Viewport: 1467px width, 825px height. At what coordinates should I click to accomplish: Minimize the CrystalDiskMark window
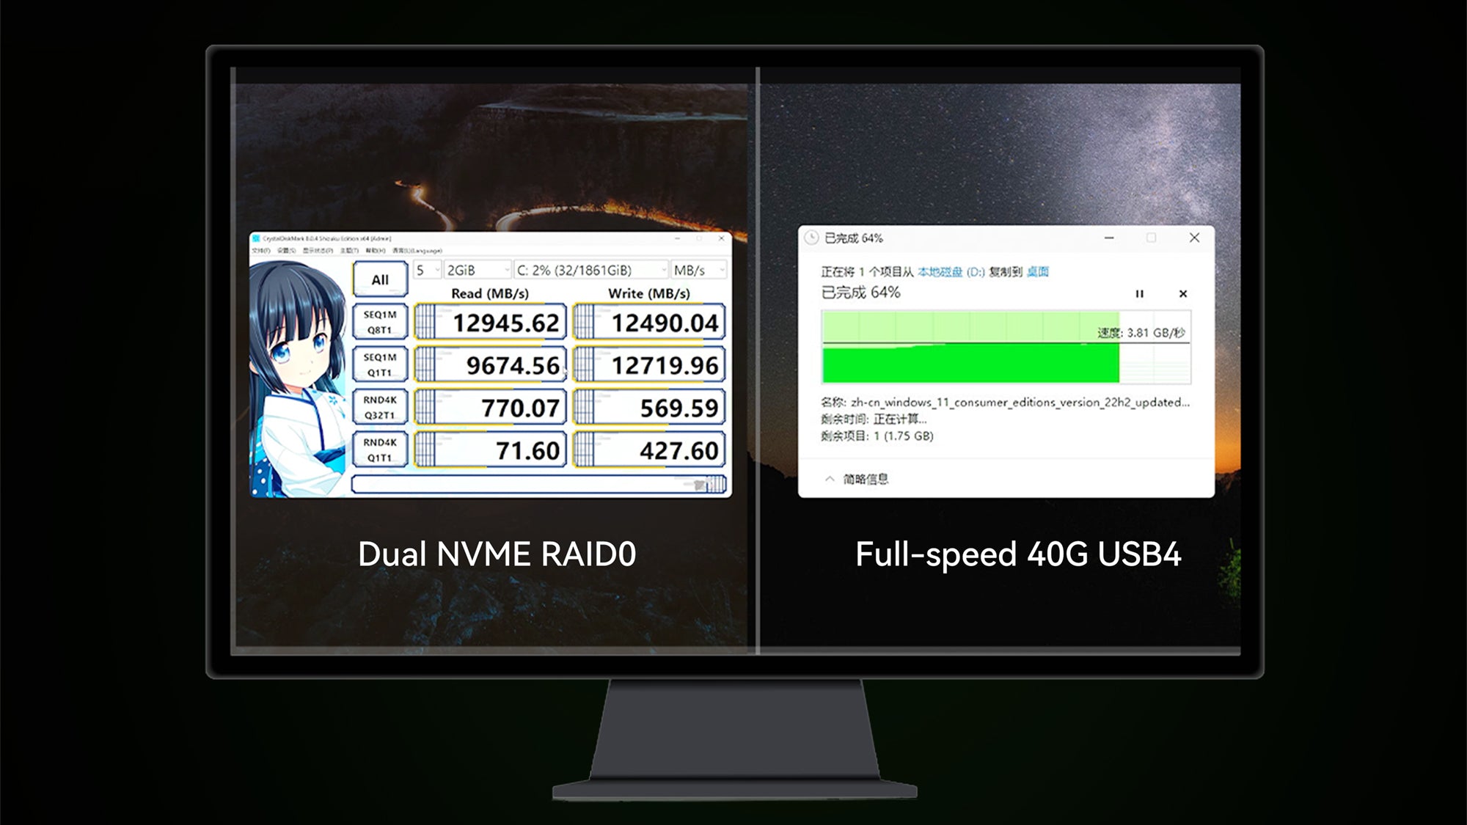tap(677, 239)
